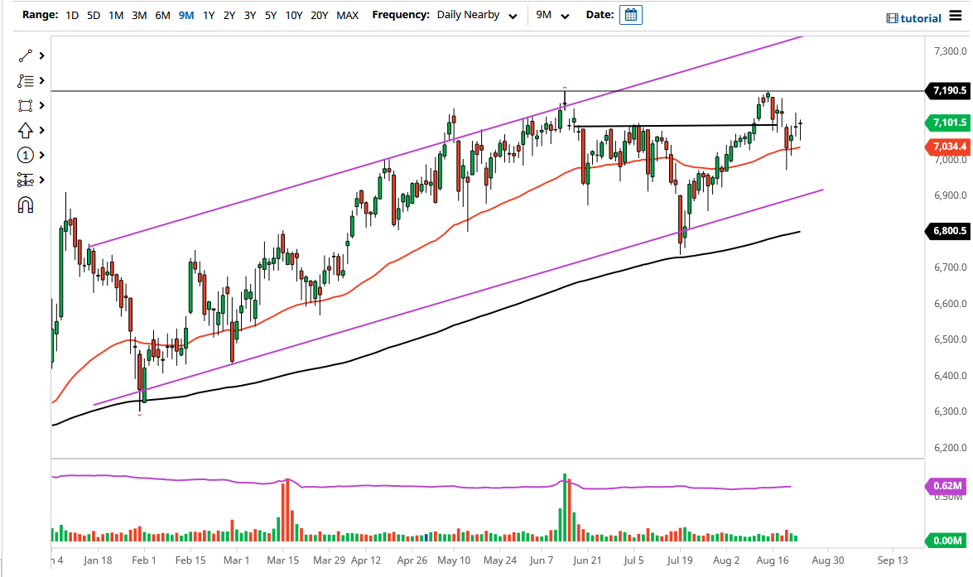Toggle the magnet snapping tool

pyautogui.click(x=25, y=204)
